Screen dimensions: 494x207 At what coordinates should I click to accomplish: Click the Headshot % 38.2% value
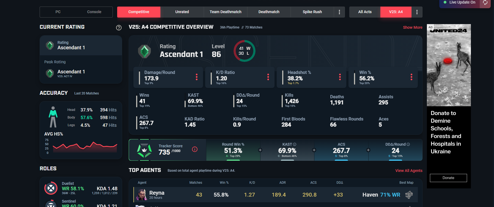pyautogui.click(x=295, y=78)
